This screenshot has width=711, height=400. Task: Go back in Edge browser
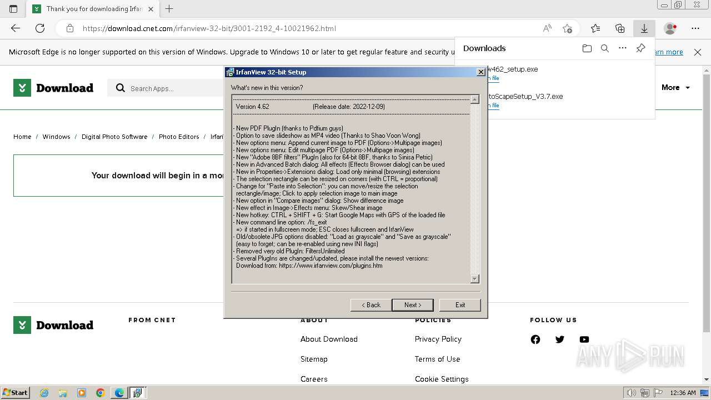16,28
